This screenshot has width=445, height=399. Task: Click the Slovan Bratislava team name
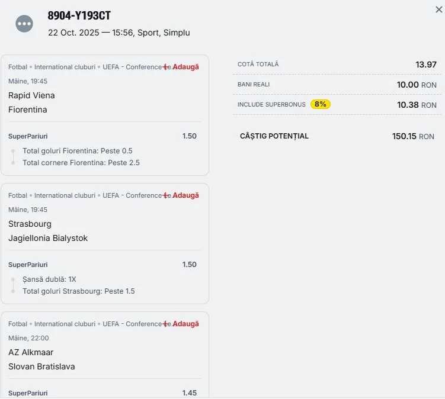(x=41, y=366)
